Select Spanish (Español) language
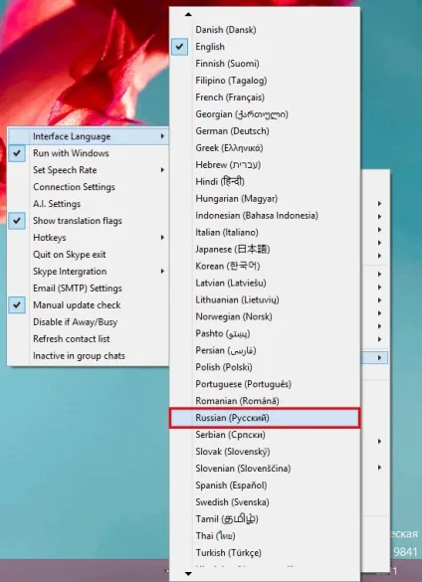The width and height of the screenshot is (422, 582). (265, 485)
